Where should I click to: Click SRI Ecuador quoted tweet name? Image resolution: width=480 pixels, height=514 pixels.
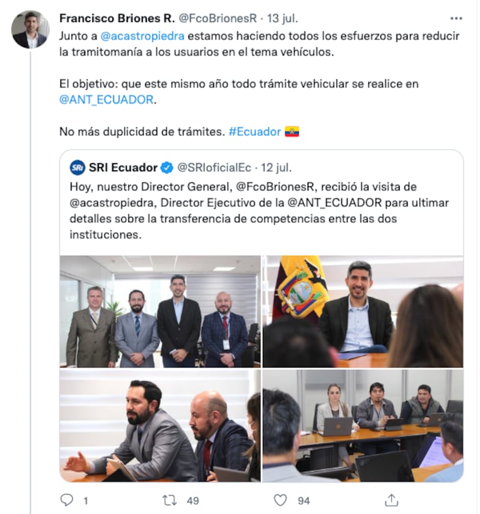tap(123, 168)
